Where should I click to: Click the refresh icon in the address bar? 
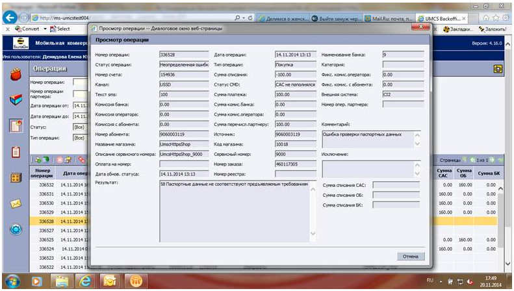click(250, 18)
